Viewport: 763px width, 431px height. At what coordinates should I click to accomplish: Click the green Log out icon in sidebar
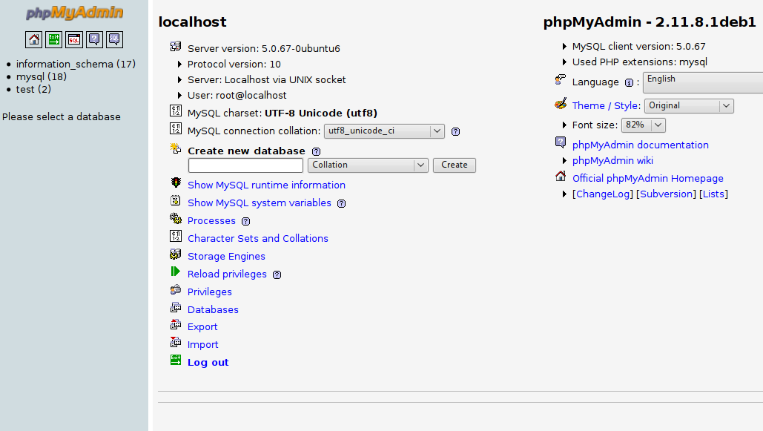coord(54,40)
